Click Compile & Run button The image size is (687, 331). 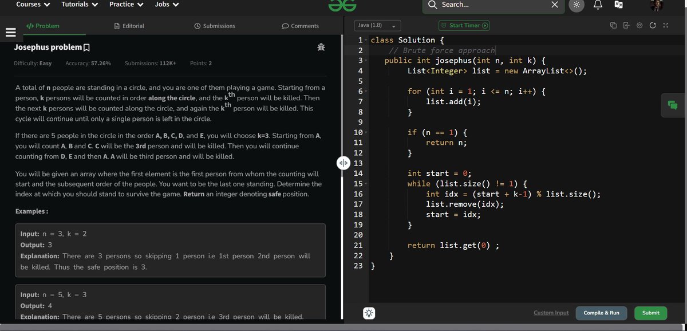(601, 313)
